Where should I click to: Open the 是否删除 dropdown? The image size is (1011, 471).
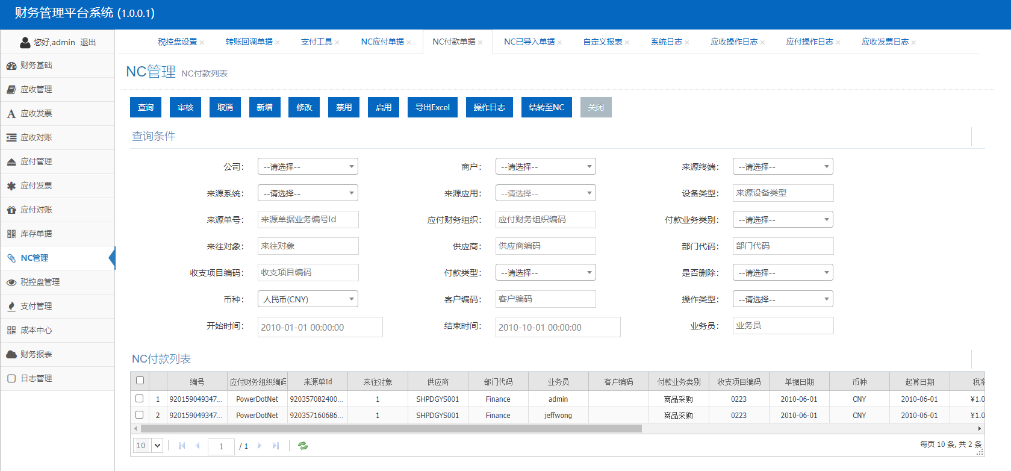coord(783,272)
